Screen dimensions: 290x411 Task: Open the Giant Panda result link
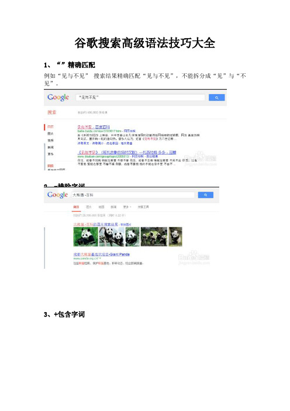pyautogui.click(x=102, y=254)
